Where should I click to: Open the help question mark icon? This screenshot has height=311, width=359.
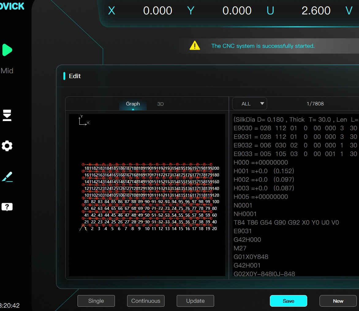[x=7, y=207]
